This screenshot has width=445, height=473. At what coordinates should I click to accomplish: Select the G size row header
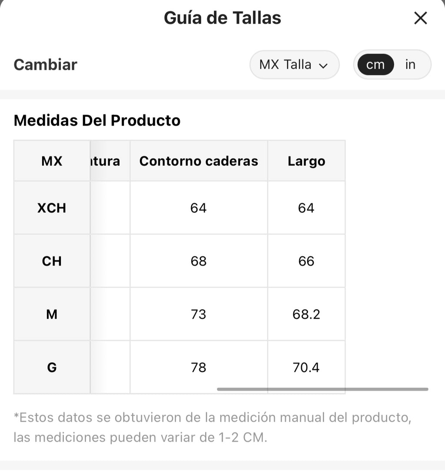click(x=52, y=367)
